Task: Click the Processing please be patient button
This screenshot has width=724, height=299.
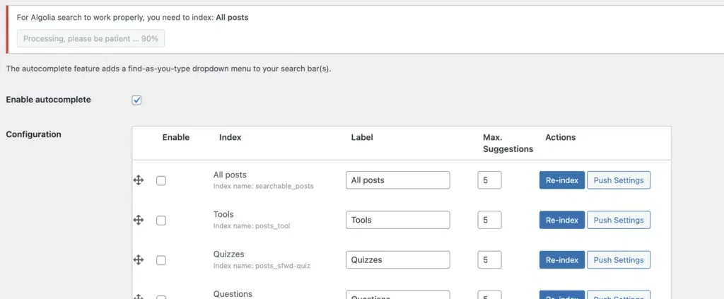Action: click(x=91, y=39)
